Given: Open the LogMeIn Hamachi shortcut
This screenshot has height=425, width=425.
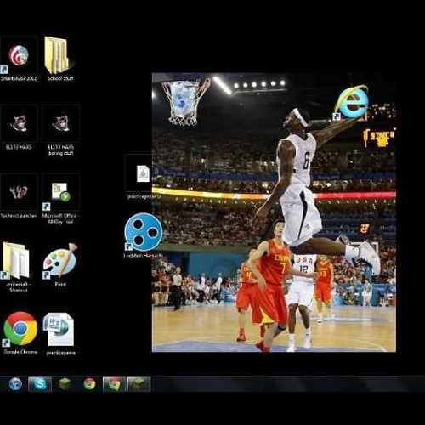Looking at the screenshot, I should (144, 235).
